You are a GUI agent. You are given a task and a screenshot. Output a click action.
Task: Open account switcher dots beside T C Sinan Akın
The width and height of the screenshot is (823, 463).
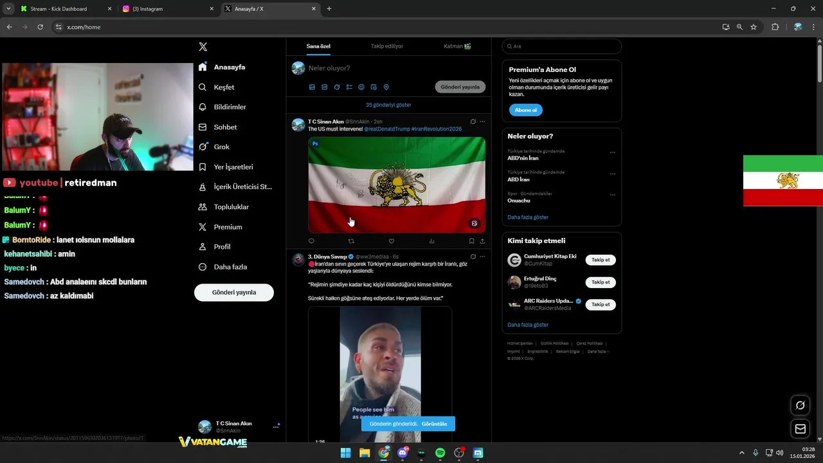coord(276,426)
